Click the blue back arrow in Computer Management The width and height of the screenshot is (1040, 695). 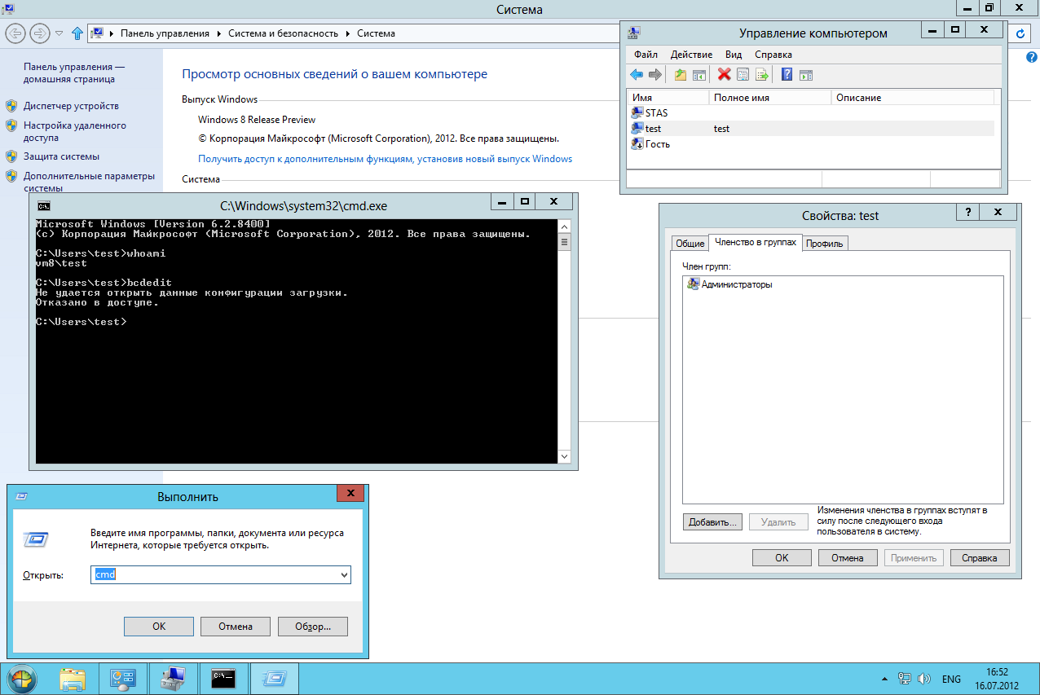[x=637, y=75]
